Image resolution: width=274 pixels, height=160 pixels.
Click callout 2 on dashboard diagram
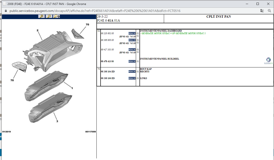click(x=37, y=30)
